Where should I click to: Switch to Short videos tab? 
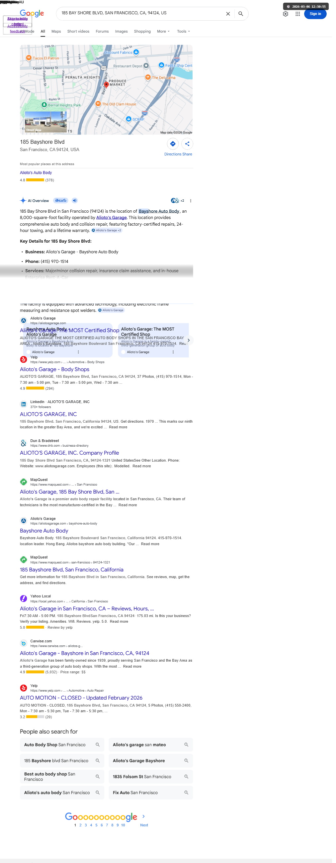click(78, 32)
